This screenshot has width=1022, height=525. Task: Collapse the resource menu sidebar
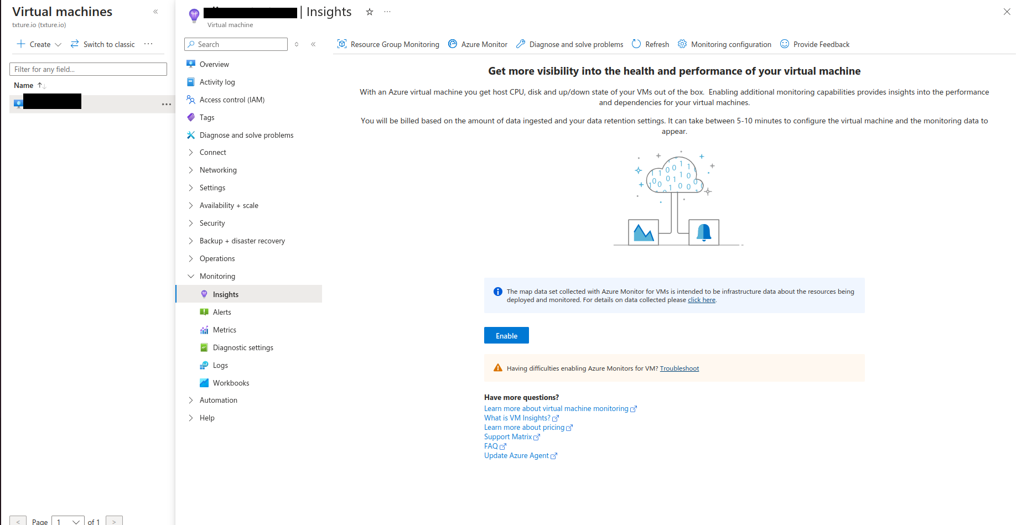(x=313, y=44)
